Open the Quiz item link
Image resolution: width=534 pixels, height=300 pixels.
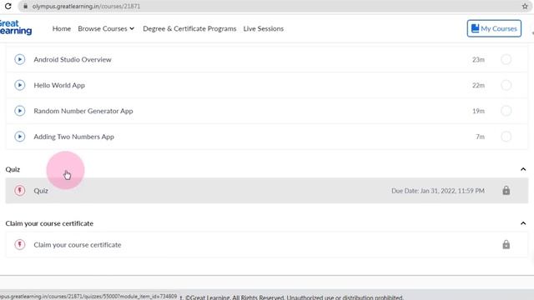(41, 191)
